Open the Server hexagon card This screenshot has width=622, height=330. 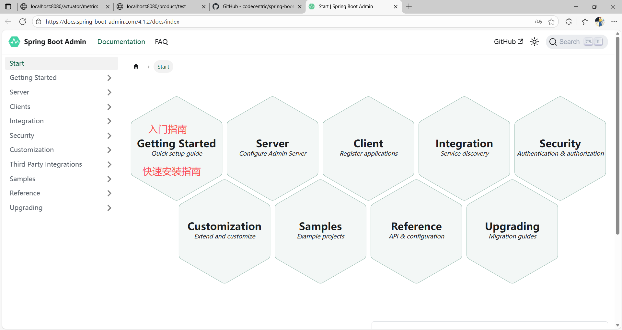(x=272, y=148)
